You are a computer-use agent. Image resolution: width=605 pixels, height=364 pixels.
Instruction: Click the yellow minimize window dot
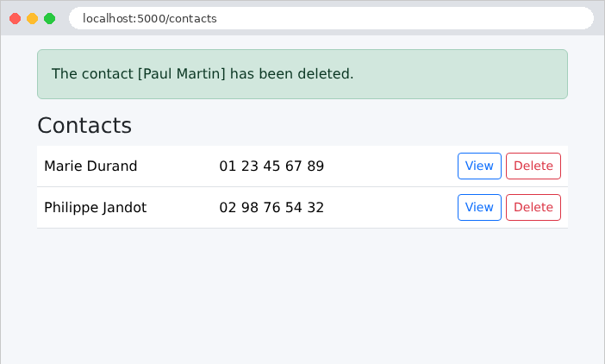(x=33, y=18)
